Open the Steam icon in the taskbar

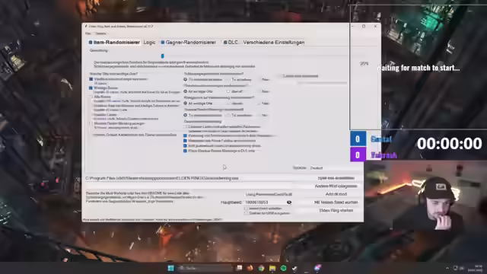click(x=294, y=268)
